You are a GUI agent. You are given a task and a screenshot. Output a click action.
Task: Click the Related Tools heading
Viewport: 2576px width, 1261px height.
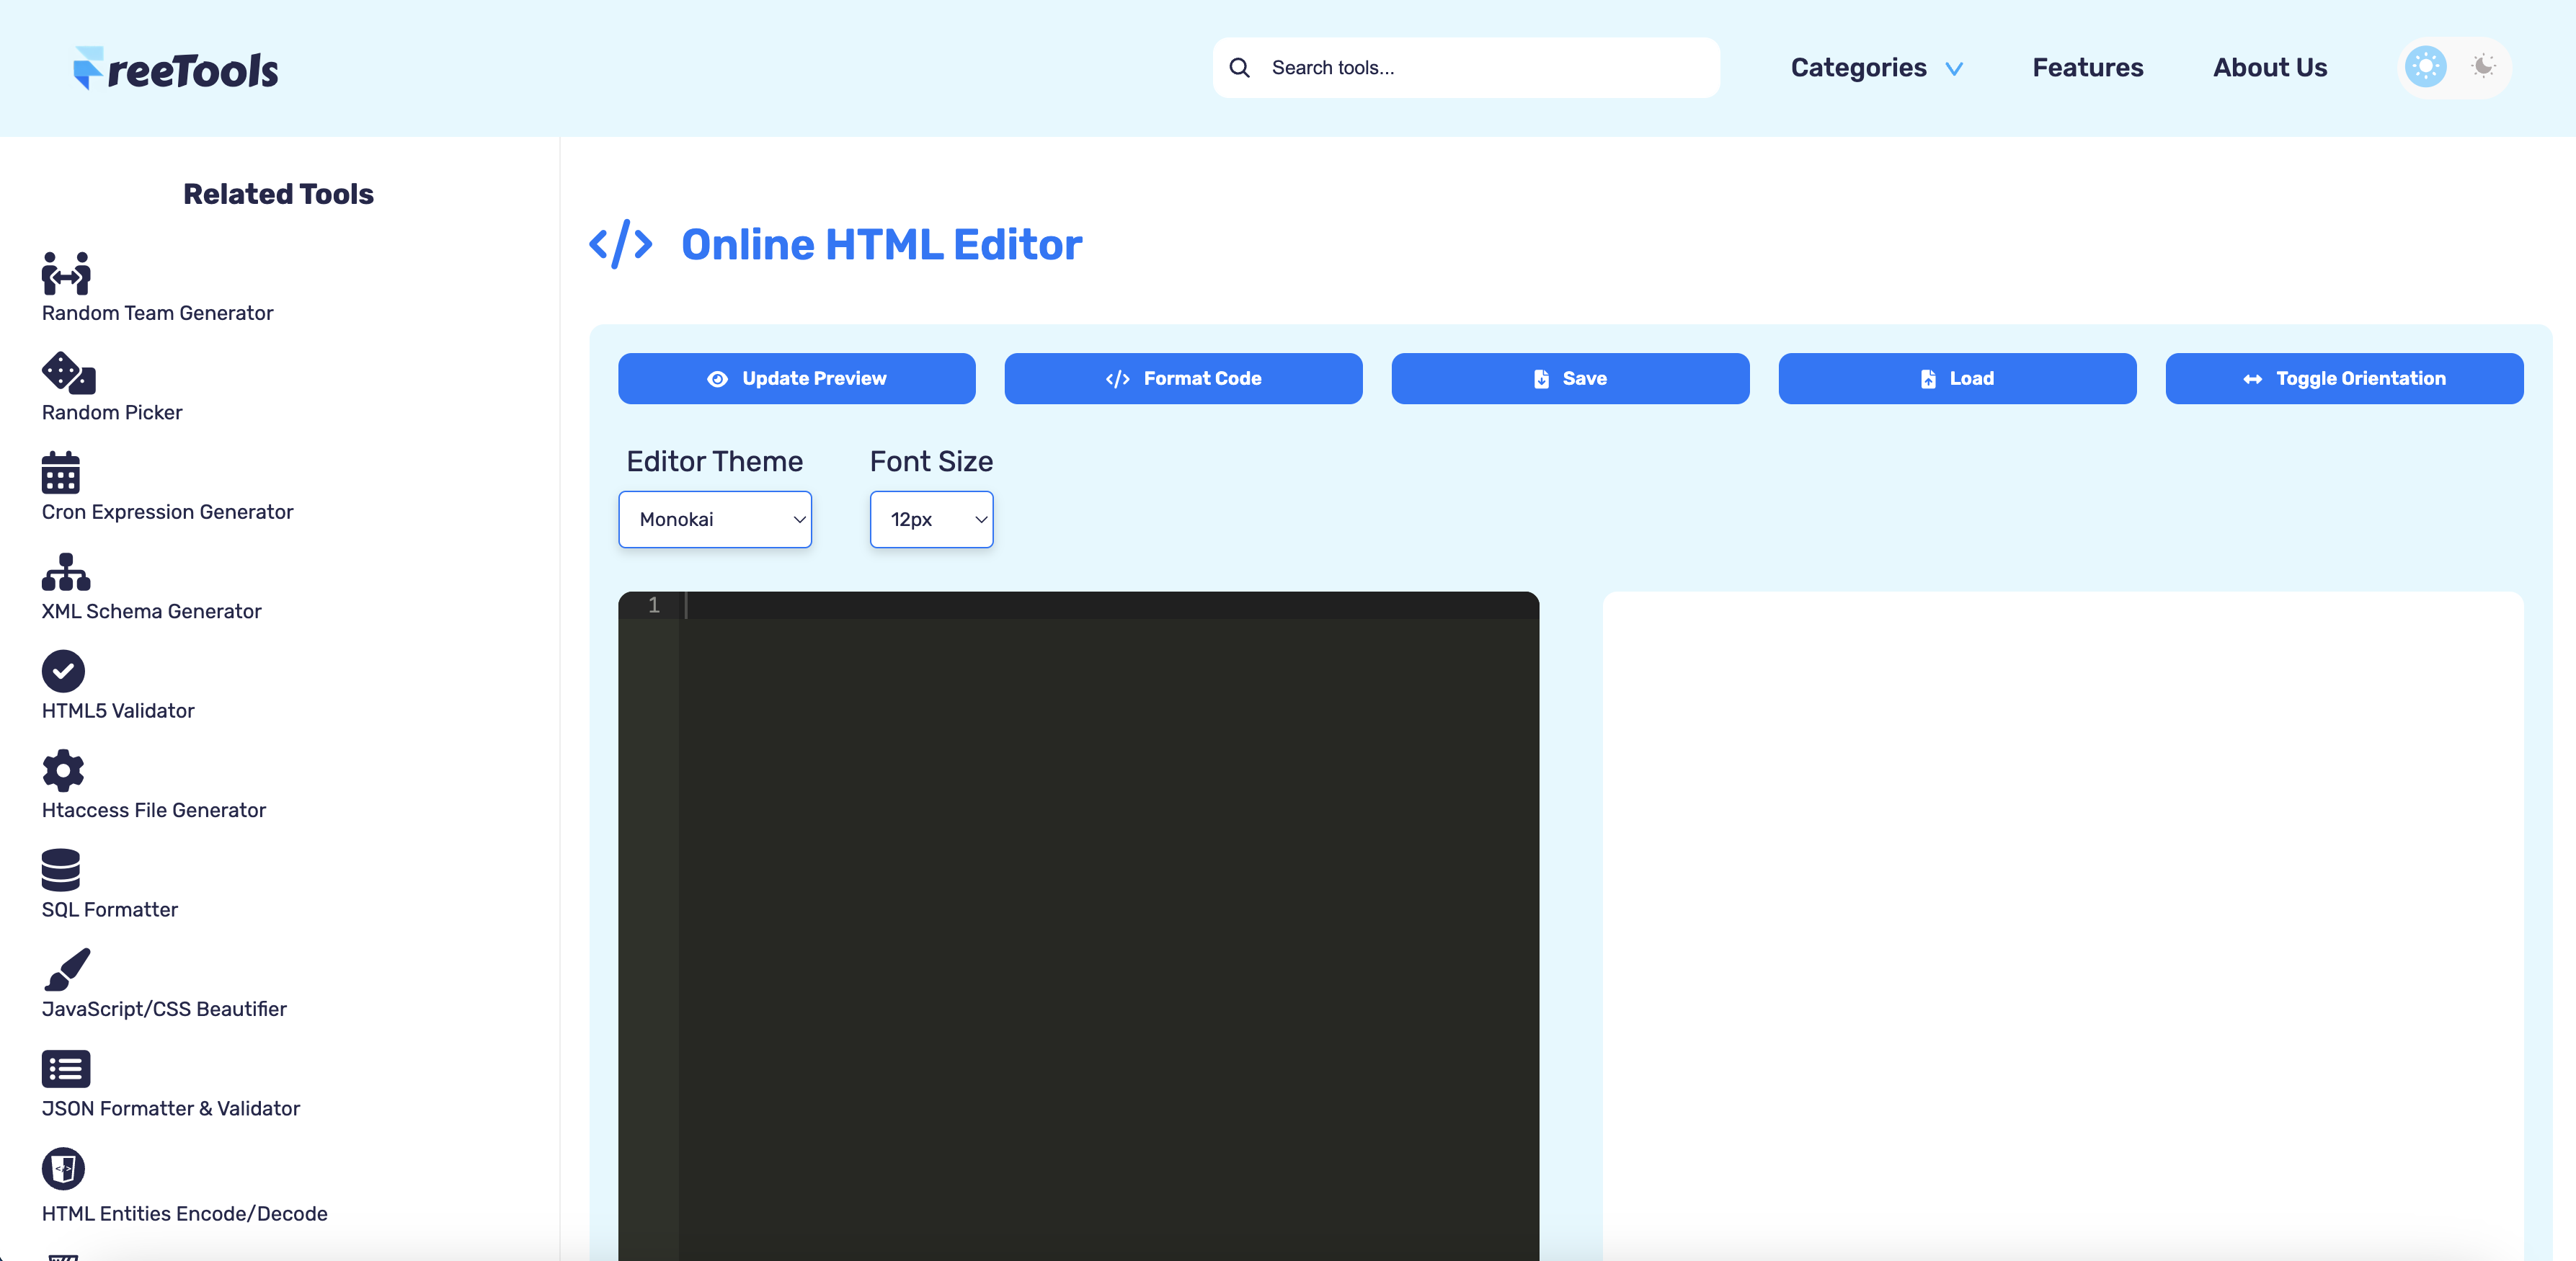point(278,194)
